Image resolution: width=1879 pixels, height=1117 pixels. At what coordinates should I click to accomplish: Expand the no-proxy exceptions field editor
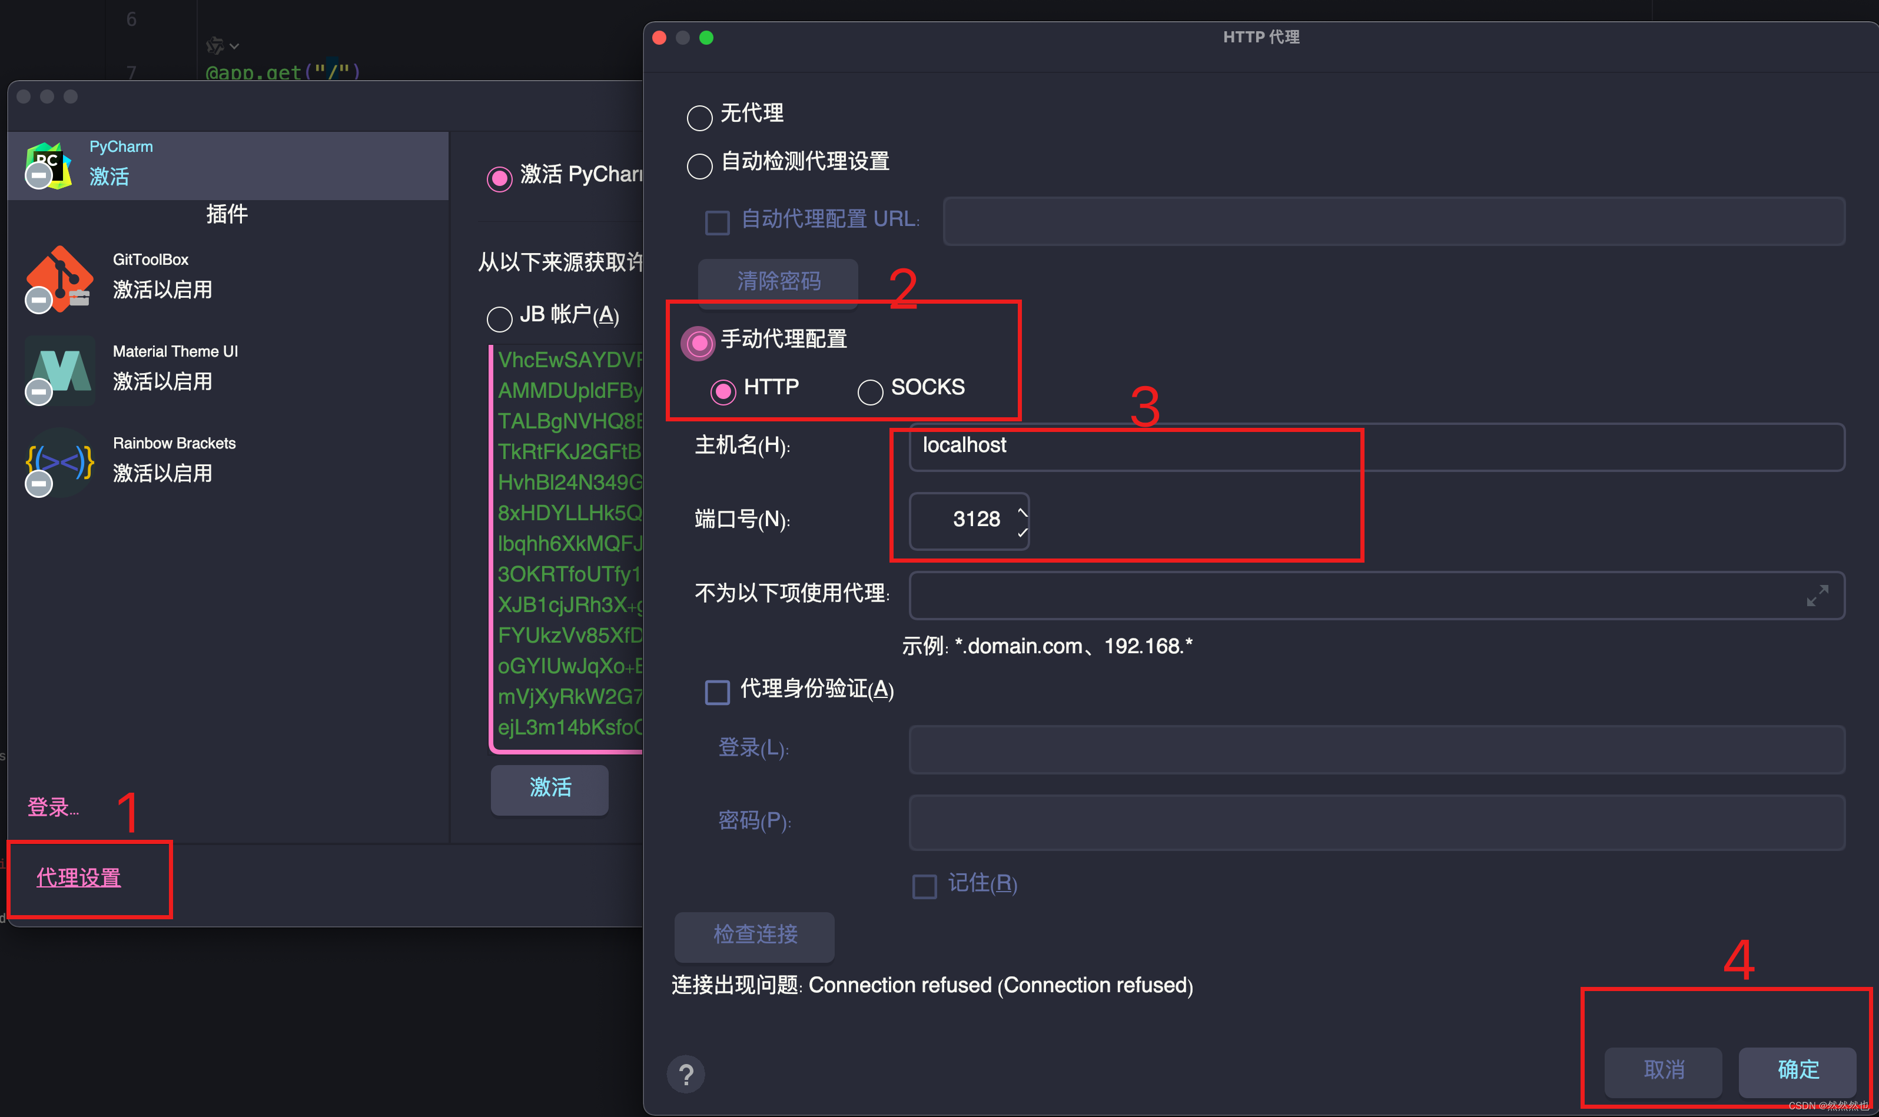1817,596
